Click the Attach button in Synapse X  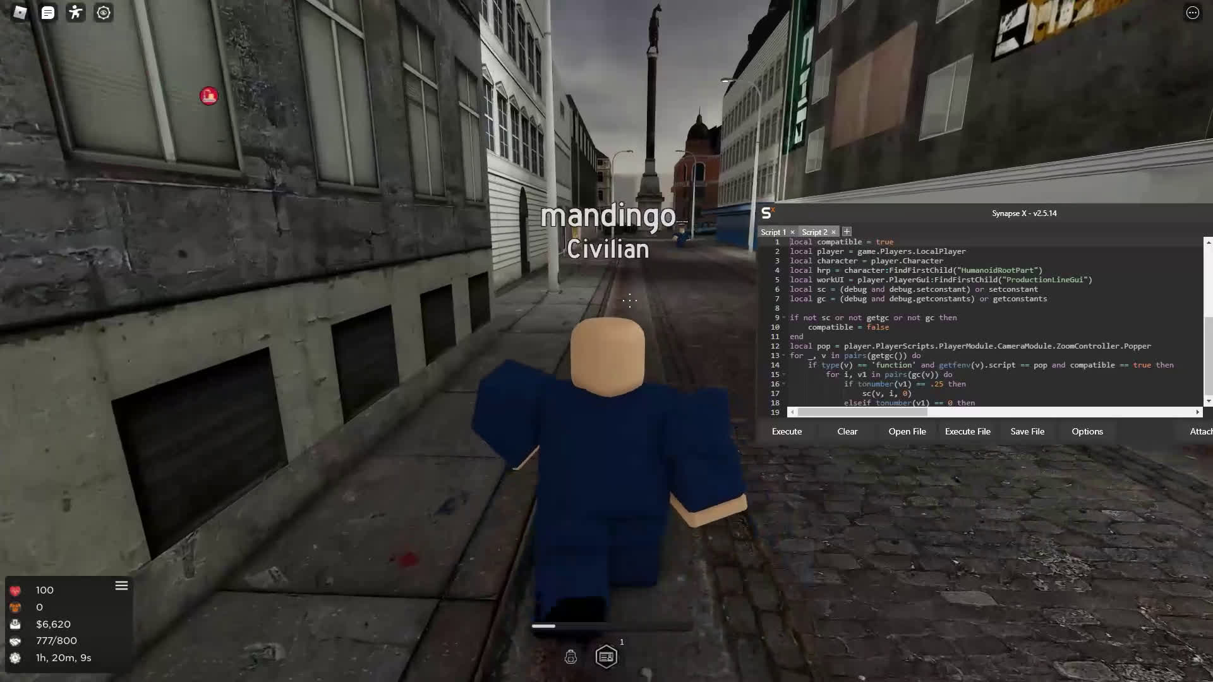[1202, 431]
